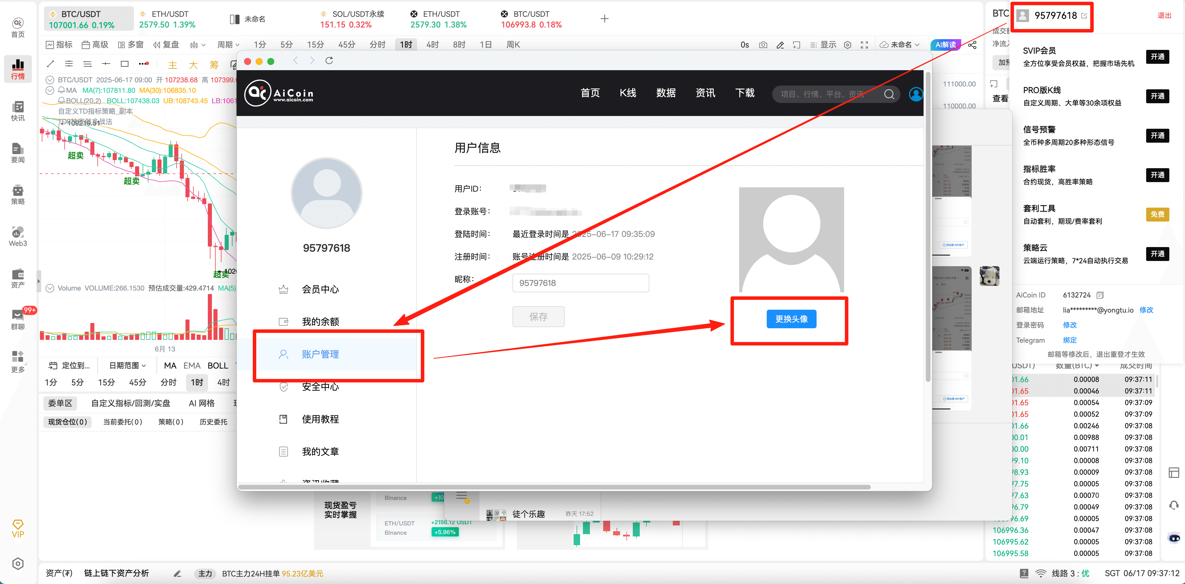Screen dimensions: 1185x584
Task: Expand the 日期范围 date range dropdown
Action: pyautogui.click(x=128, y=365)
